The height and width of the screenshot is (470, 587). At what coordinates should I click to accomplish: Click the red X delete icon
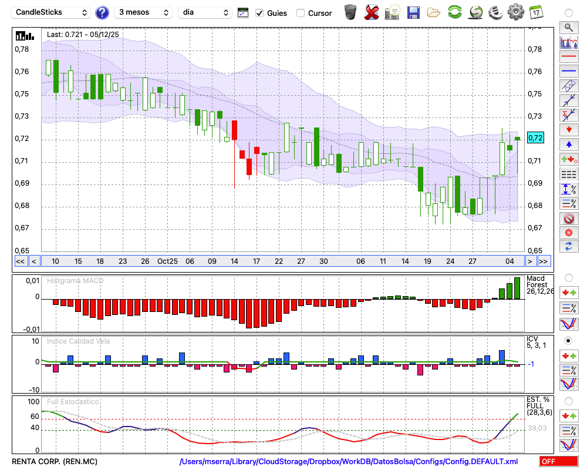pyautogui.click(x=372, y=12)
